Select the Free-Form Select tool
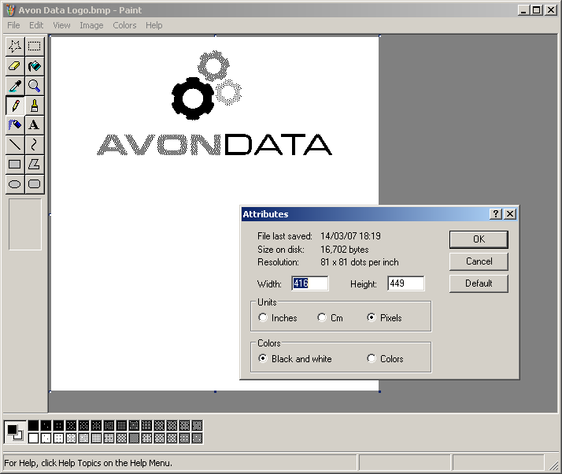The image size is (562, 474). click(15, 46)
